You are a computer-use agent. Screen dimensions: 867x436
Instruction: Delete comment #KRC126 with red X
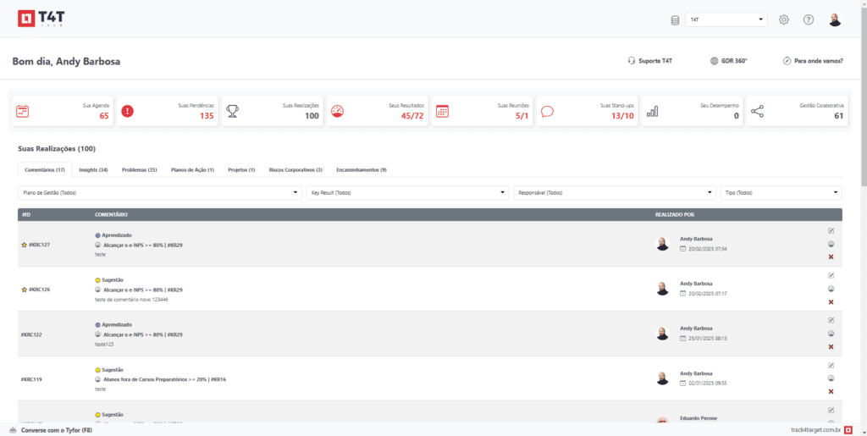831,301
